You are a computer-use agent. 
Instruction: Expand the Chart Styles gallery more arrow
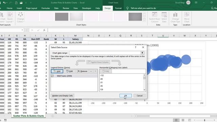(x=144, y=20)
